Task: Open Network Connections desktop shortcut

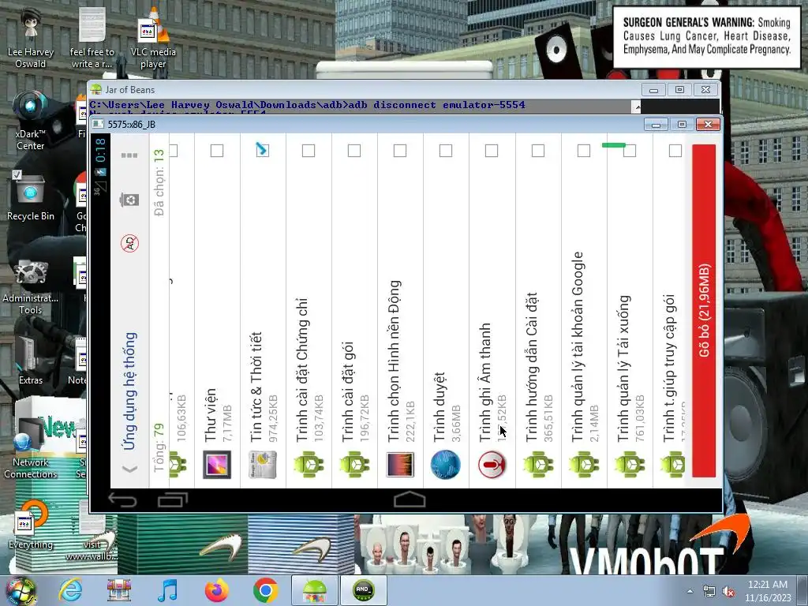Action: pyautogui.click(x=31, y=448)
